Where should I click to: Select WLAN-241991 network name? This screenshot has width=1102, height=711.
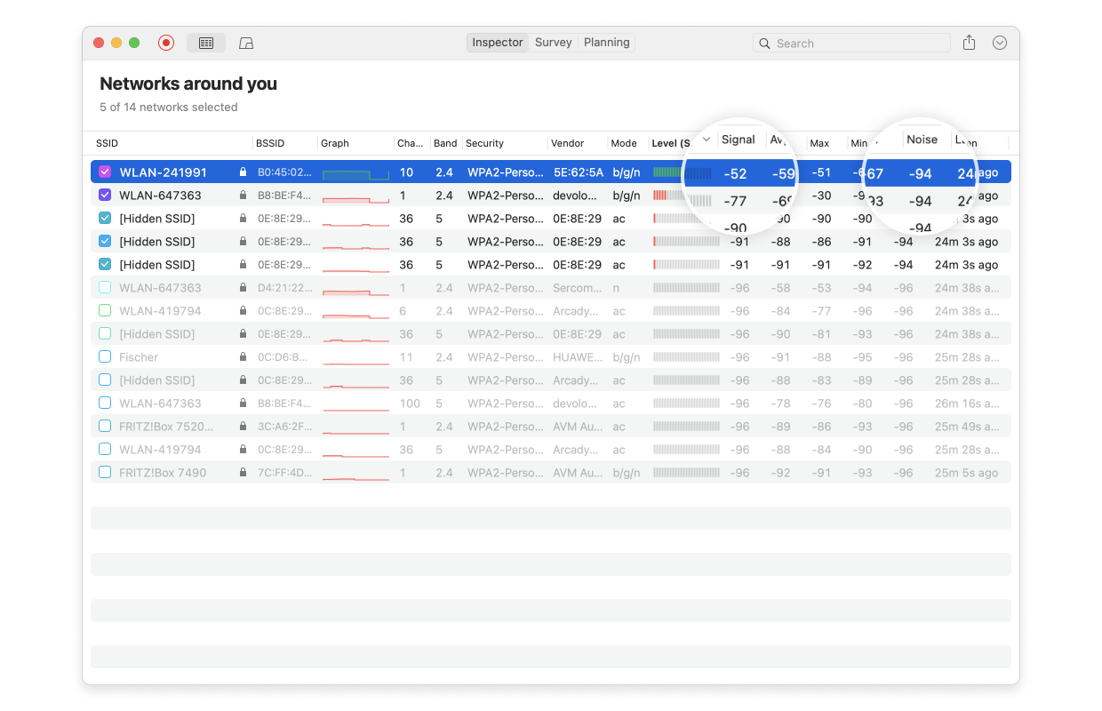coord(164,172)
